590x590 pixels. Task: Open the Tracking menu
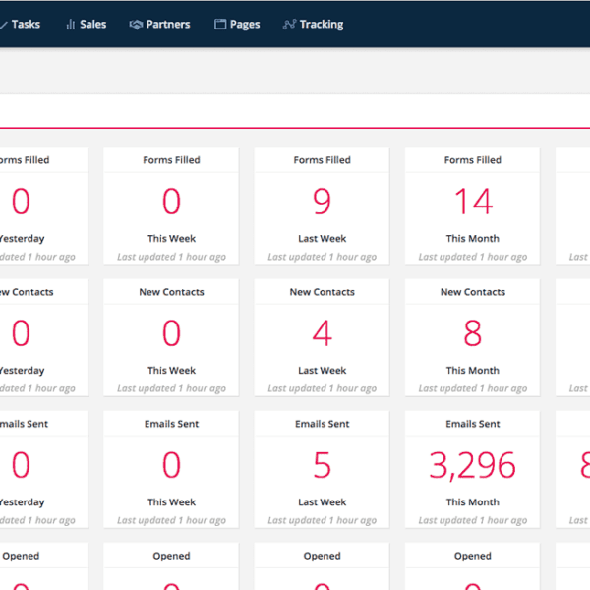click(313, 25)
